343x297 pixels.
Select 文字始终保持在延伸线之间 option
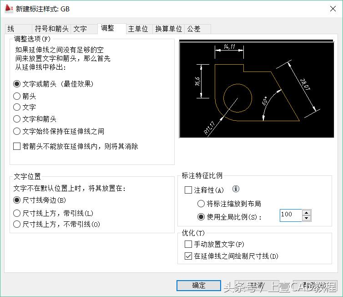[59, 131]
